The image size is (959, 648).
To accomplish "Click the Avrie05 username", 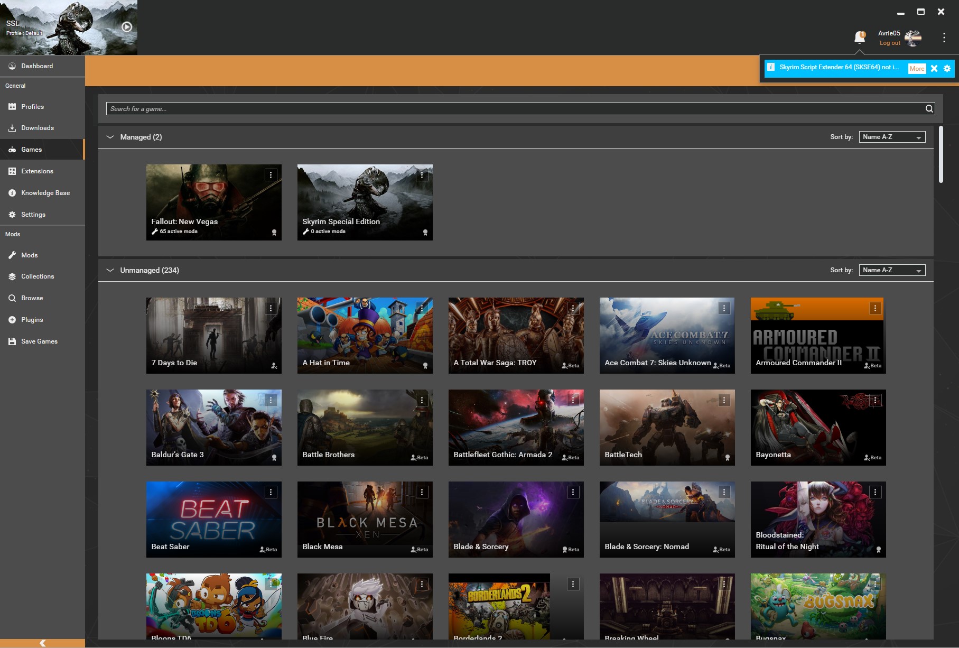I will (889, 33).
